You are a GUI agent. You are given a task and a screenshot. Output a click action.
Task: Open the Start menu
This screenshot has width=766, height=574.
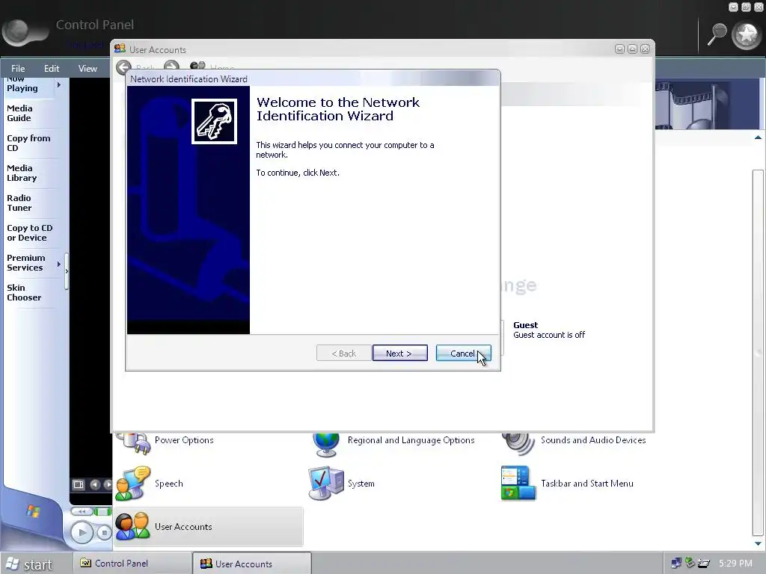coord(29,564)
